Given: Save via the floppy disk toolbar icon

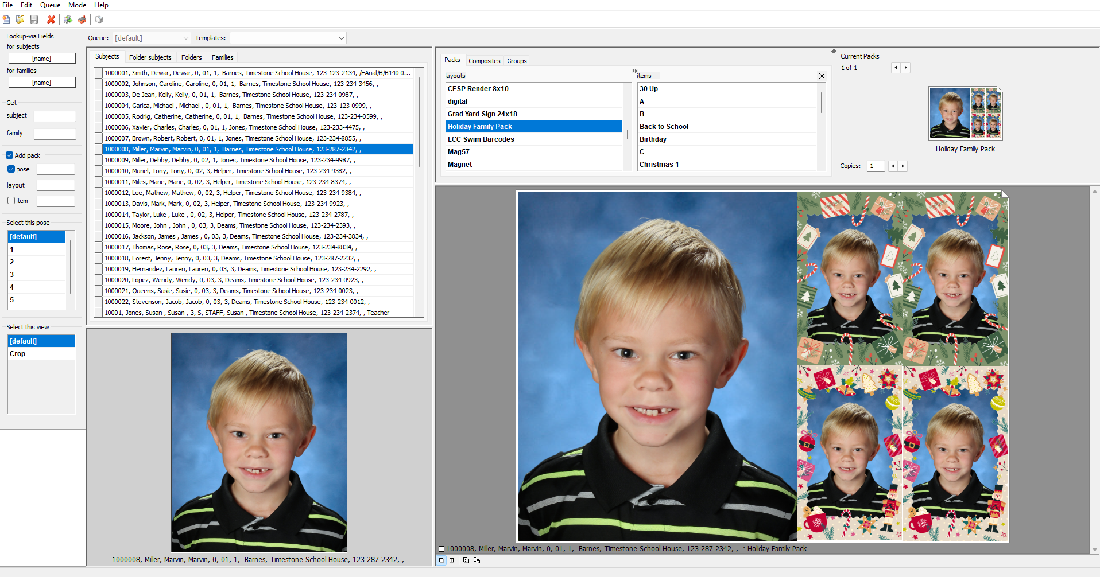Looking at the screenshot, I should tap(34, 20).
